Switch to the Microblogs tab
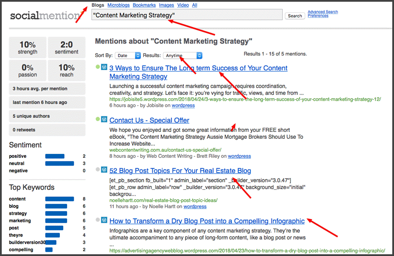Screen dimensions: 394x256 118,5
